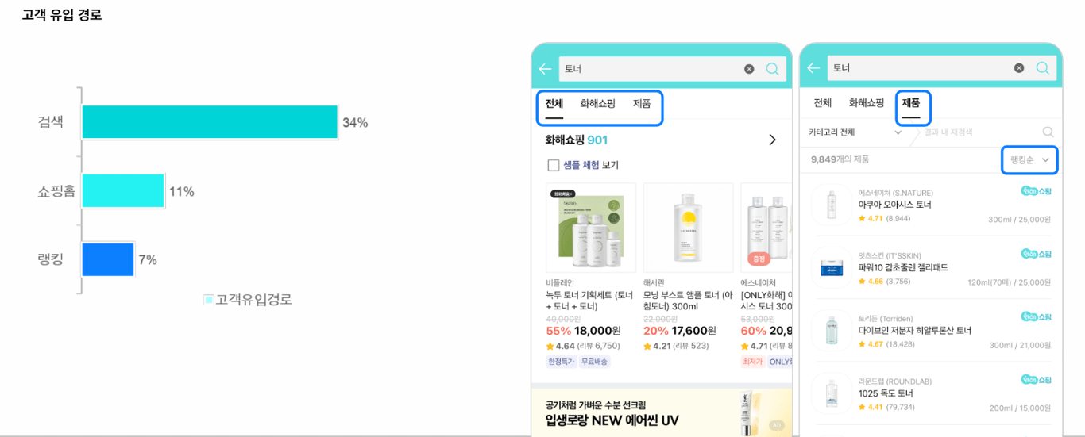Tap 녹두 토너 기획세트 product image
Screen dimensions: 1085x437
click(591, 228)
